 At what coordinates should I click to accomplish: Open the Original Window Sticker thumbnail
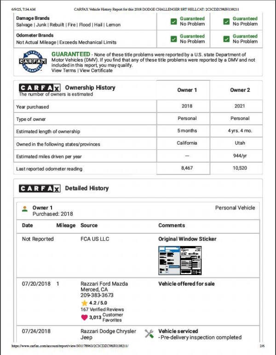pyautogui.click(x=180, y=260)
